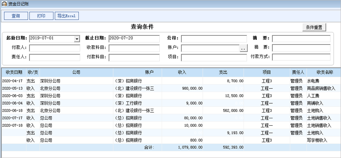Image resolution: width=341 pixels, height=158 pixels.
Task: Select the 收款科目 input box
Action: [x=134, y=48]
